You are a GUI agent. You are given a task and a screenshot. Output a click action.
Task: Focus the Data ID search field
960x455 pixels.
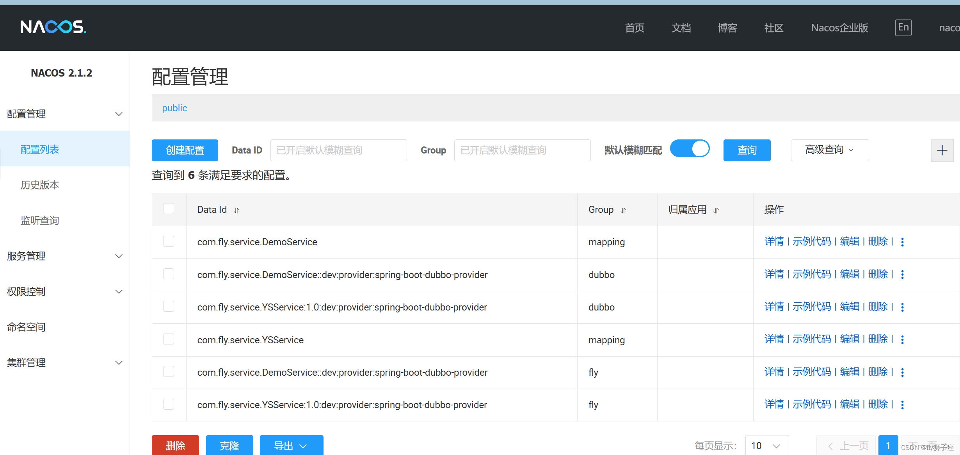click(x=338, y=150)
